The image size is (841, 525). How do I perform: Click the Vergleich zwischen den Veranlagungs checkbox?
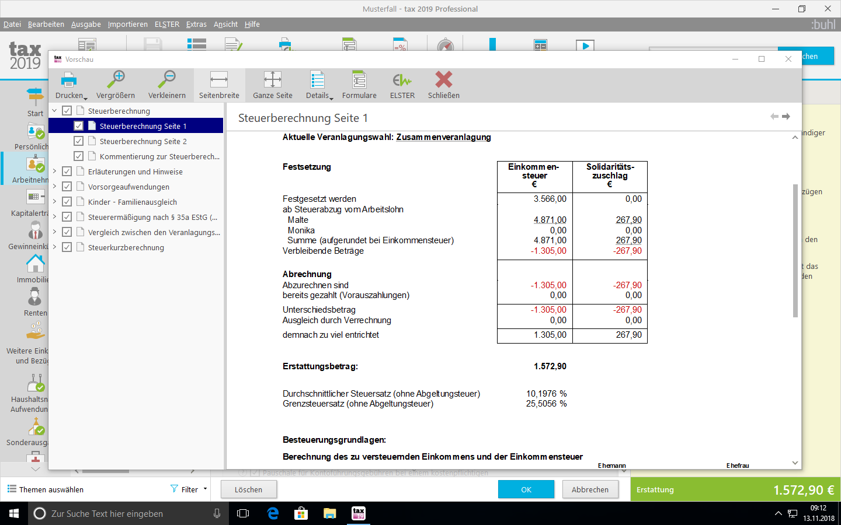(67, 232)
